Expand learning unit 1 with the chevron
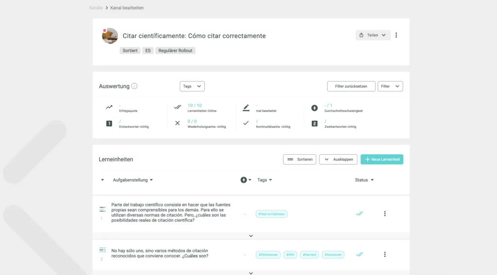This screenshot has width=497, height=275. (x=251, y=236)
